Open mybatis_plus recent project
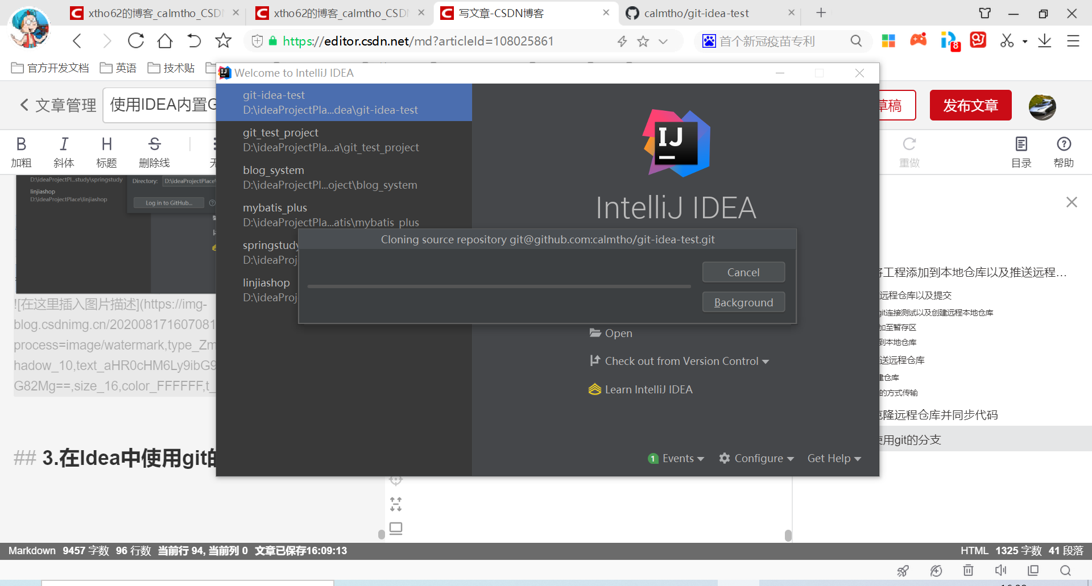 tap(344, 215)
